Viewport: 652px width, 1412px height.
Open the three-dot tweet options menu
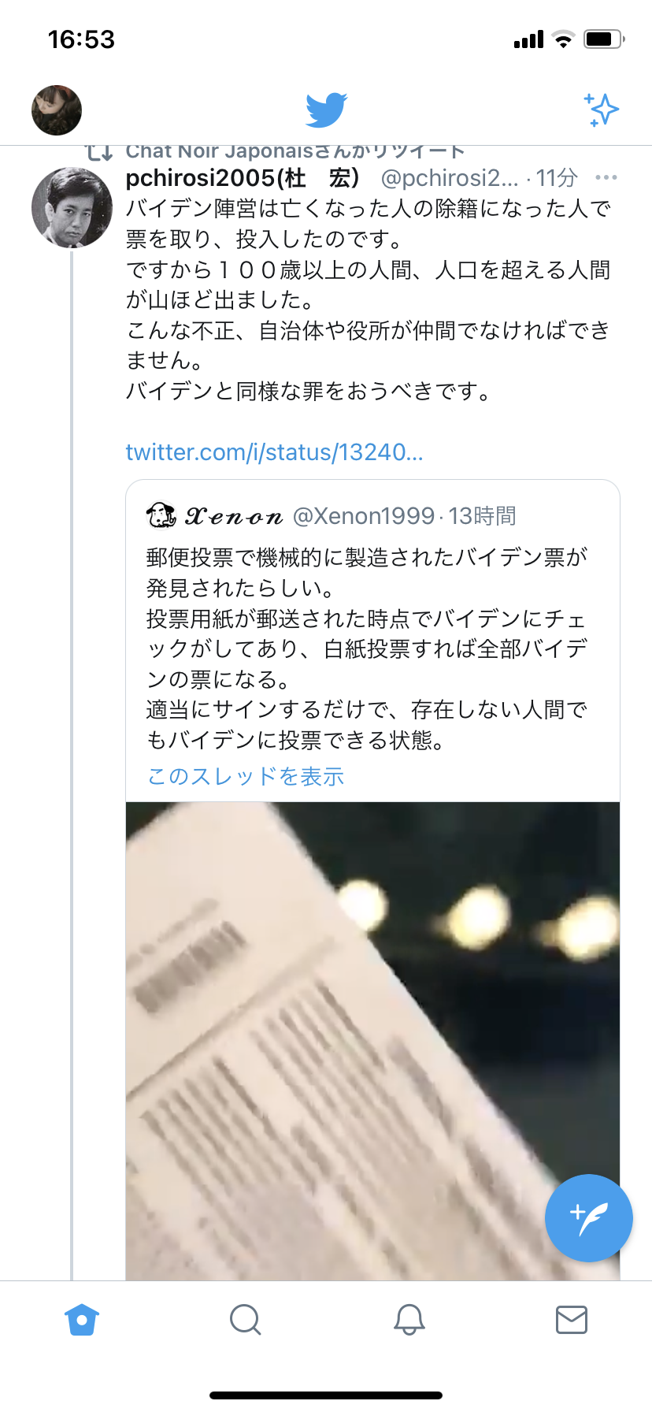pos(606,177)
